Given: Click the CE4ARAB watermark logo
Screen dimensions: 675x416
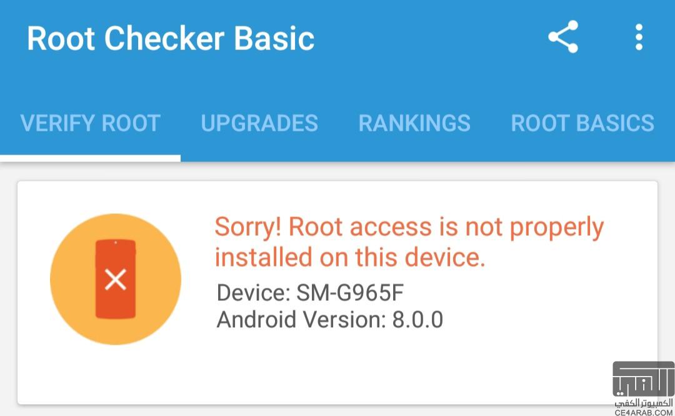Looking at the screenshot, I should coord(644,379).
